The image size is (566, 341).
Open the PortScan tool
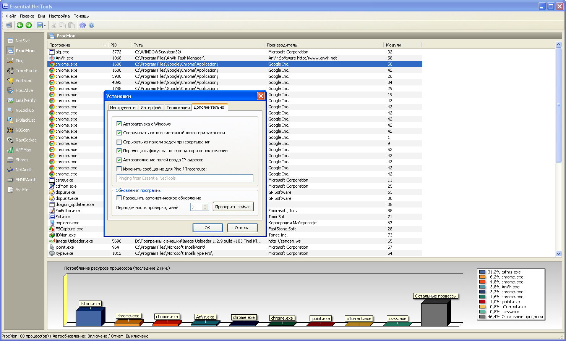[24, 80]
